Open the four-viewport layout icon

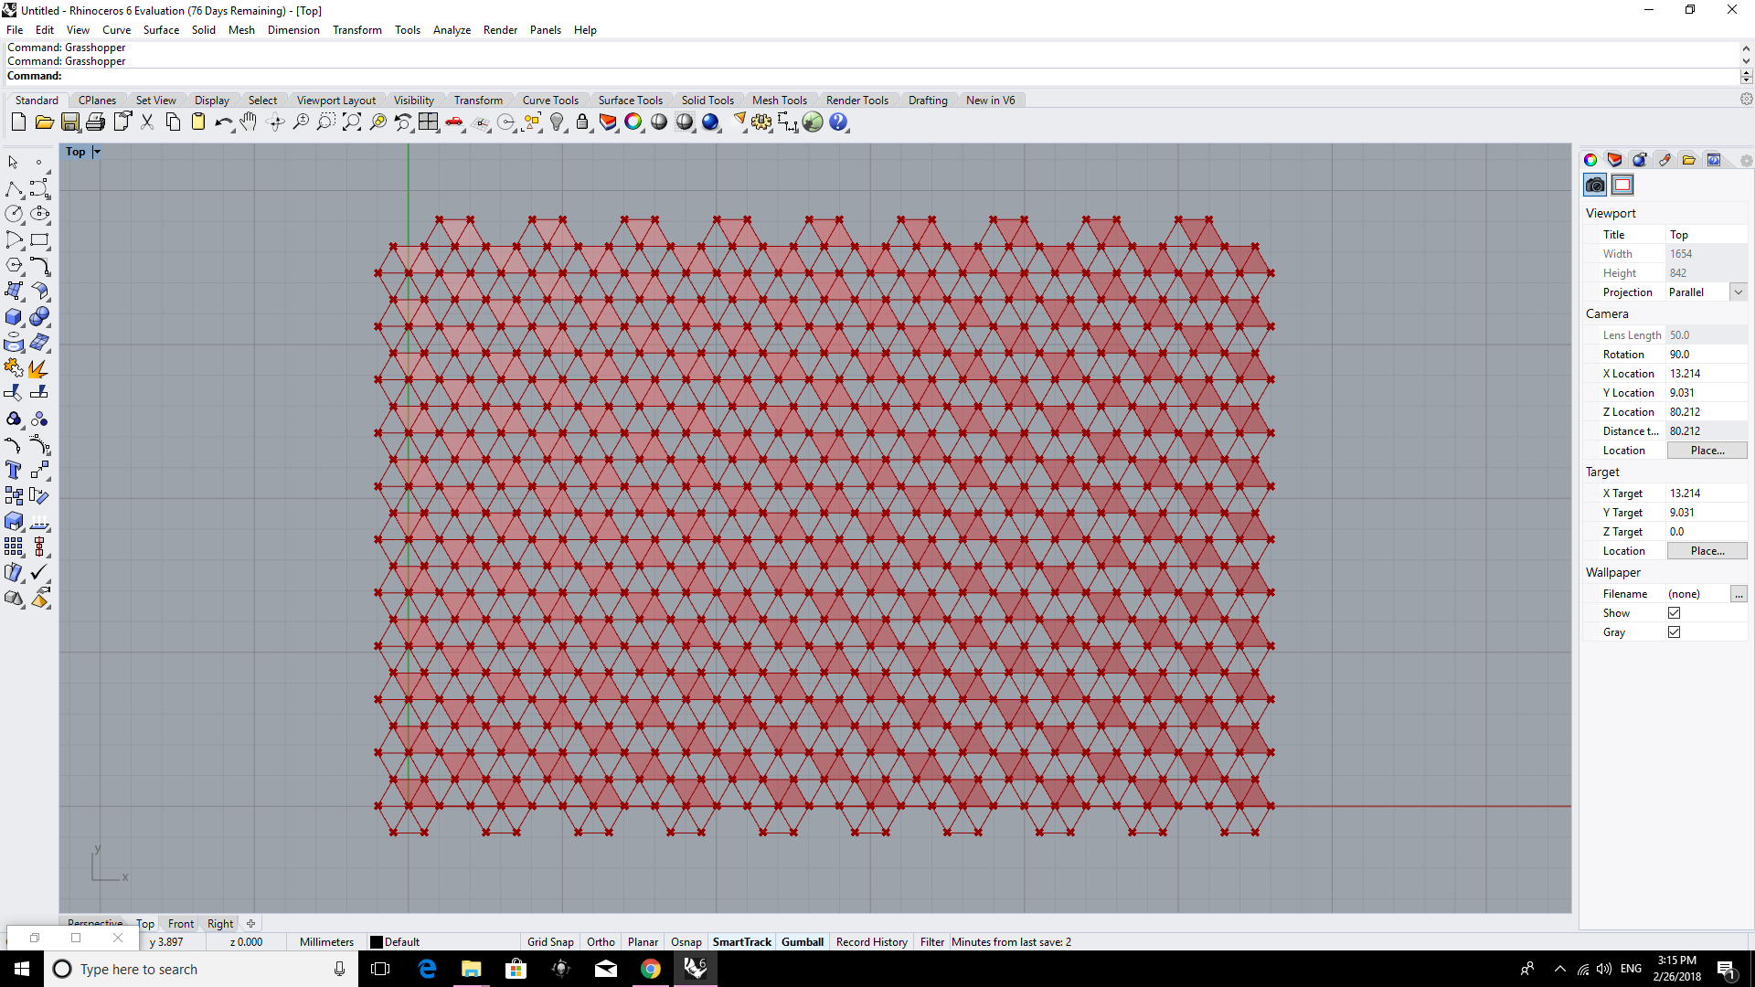tap(429, 122)
